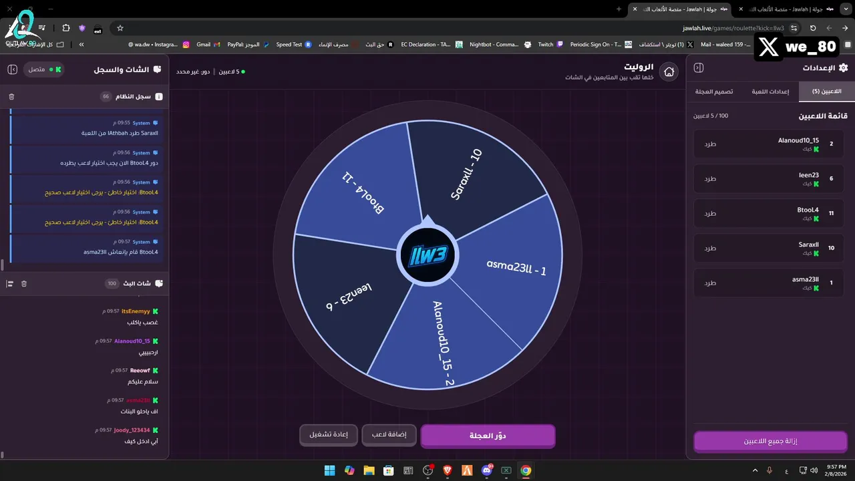
Task: Click the settings gear icon beside الإعدادات
Action: tap(843, 68)
